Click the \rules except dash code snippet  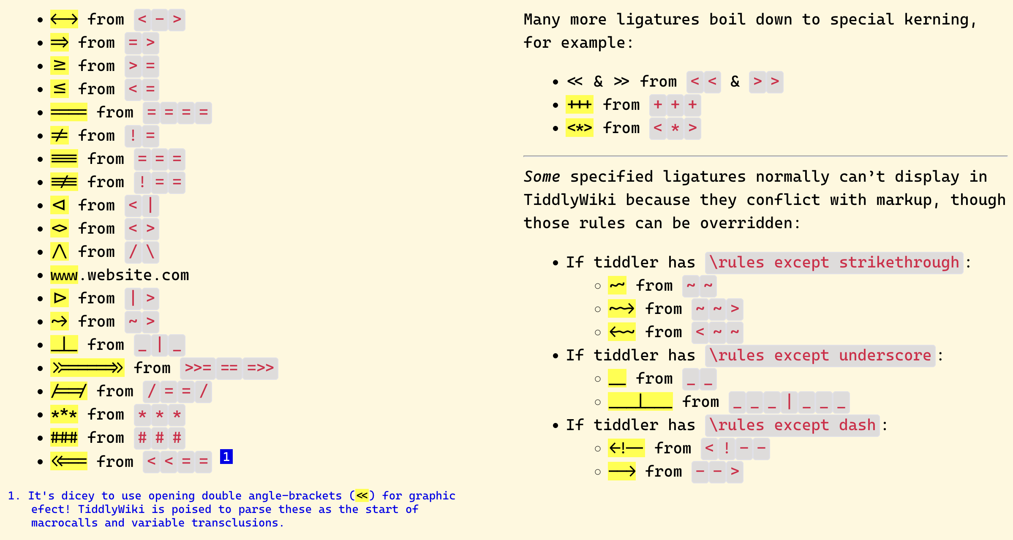coord(792,425)
